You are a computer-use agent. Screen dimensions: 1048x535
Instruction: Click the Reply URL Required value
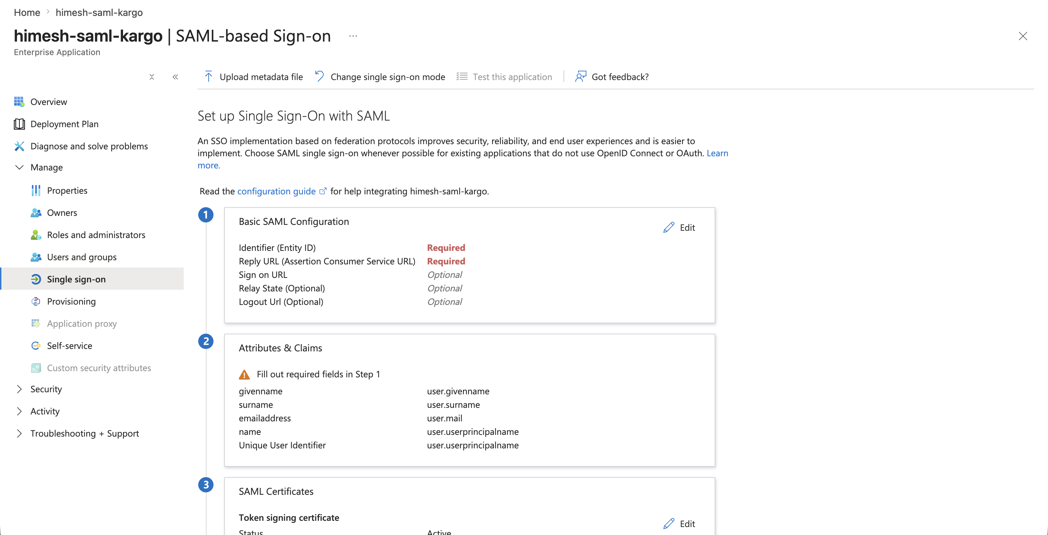click(446, 261)
